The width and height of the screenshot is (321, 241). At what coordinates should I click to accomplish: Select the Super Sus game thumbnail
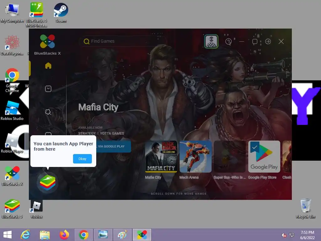pyautogui.click(x=230, y=156)
